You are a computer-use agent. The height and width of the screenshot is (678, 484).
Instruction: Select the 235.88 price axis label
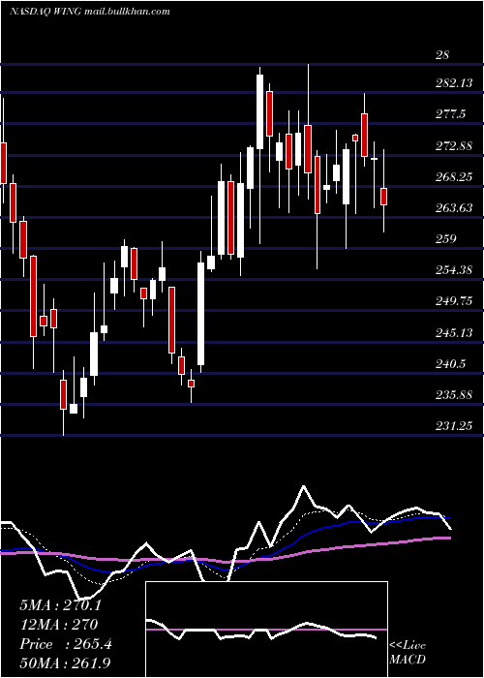pyautogui.click(x=453, y=395)
